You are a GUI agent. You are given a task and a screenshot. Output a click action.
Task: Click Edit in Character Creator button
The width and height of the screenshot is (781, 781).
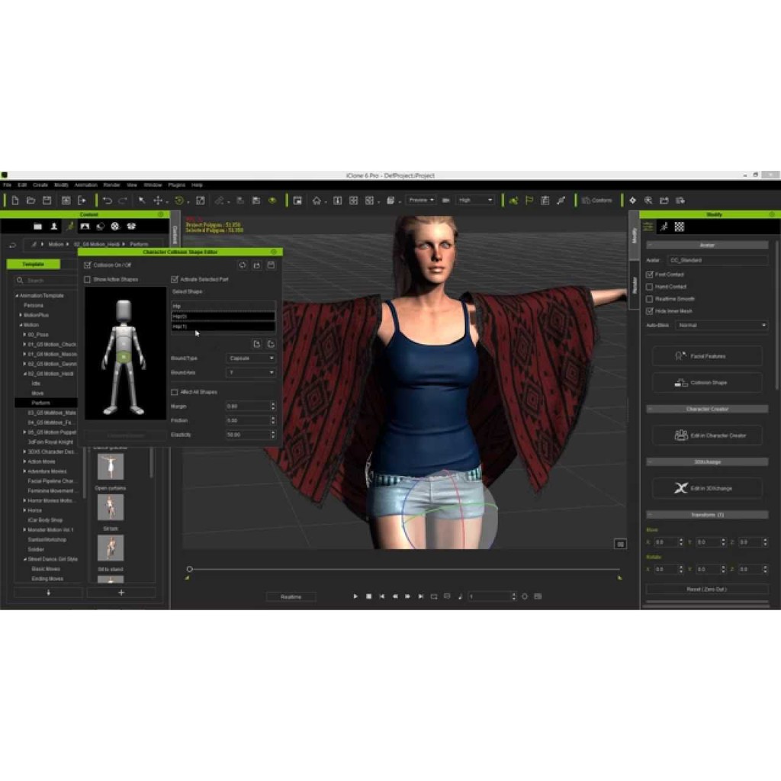[707, 435]
